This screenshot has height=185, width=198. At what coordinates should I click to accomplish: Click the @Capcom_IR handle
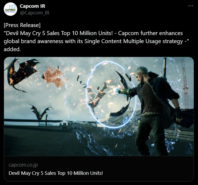click(35, 13)
